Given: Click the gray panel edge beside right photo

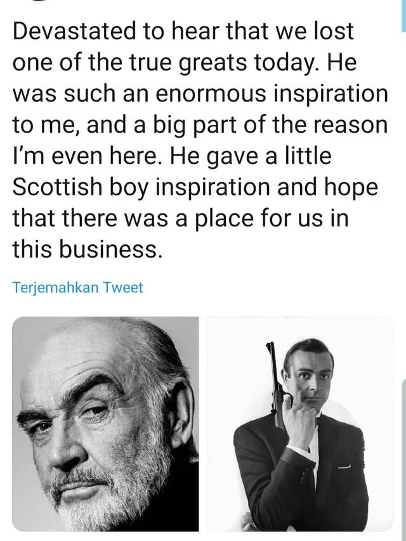Looking at the screenshot, I should pyautogui.click(x=404, y=459).
